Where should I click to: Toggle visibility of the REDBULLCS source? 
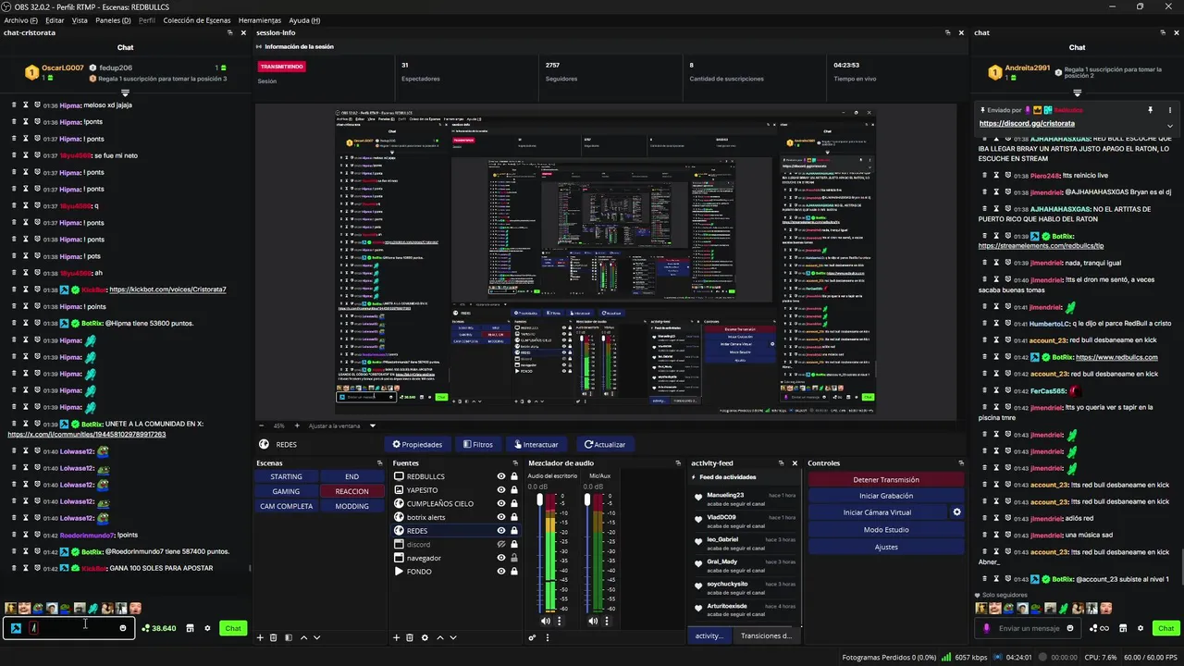click(x=501, y=476)
